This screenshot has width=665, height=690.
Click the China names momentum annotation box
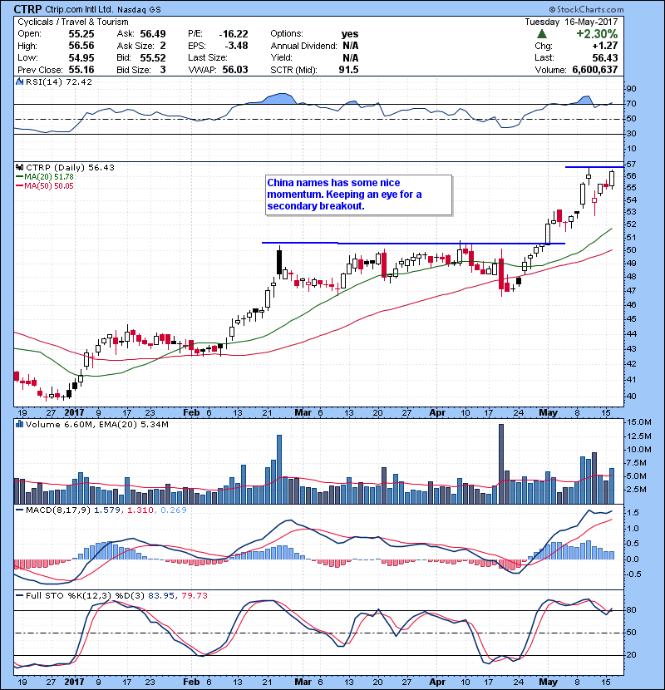pyautogui.click(x=359, y=195)
